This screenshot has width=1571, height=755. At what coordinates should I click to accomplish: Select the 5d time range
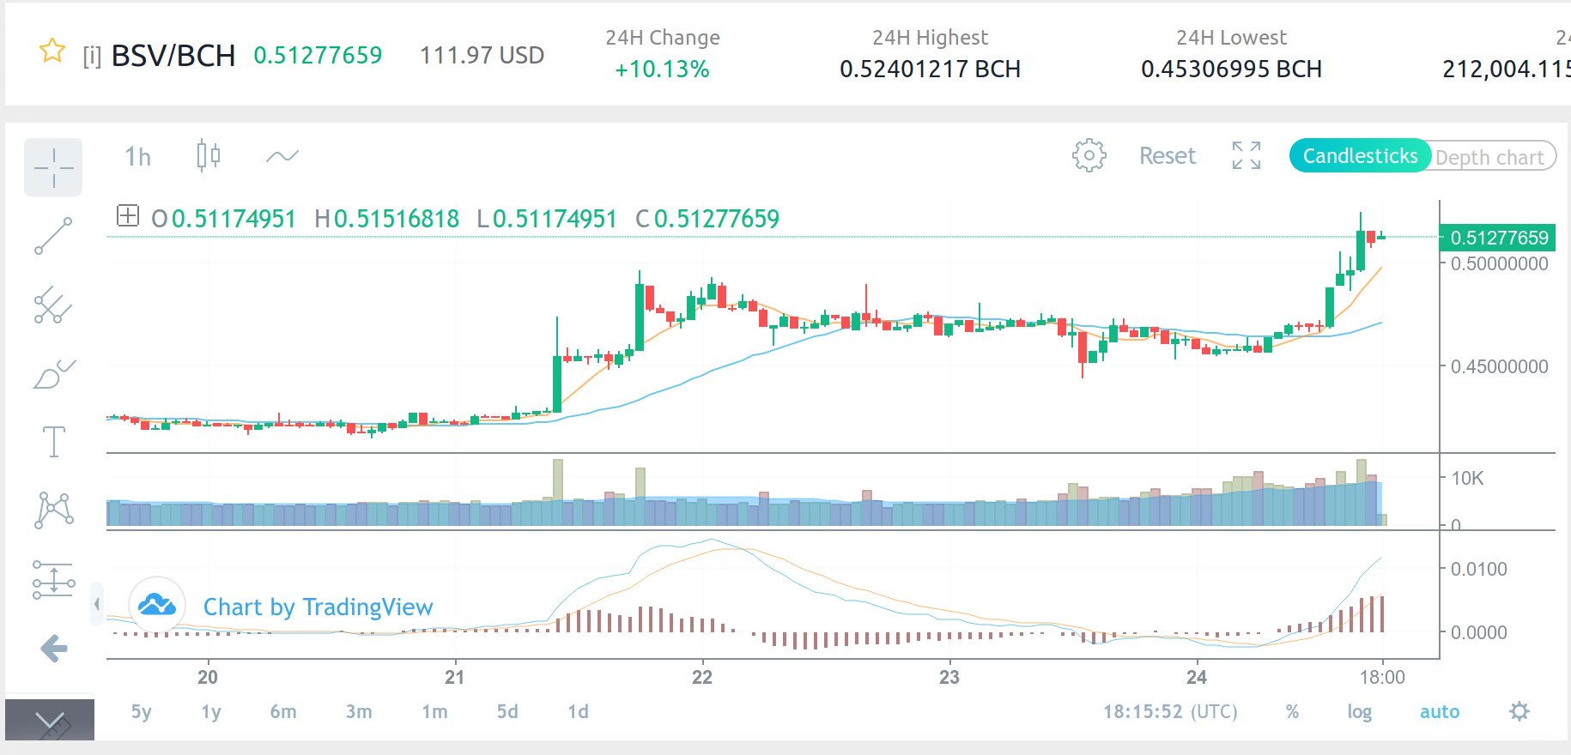pyautogui.click(x=507, y=711)
